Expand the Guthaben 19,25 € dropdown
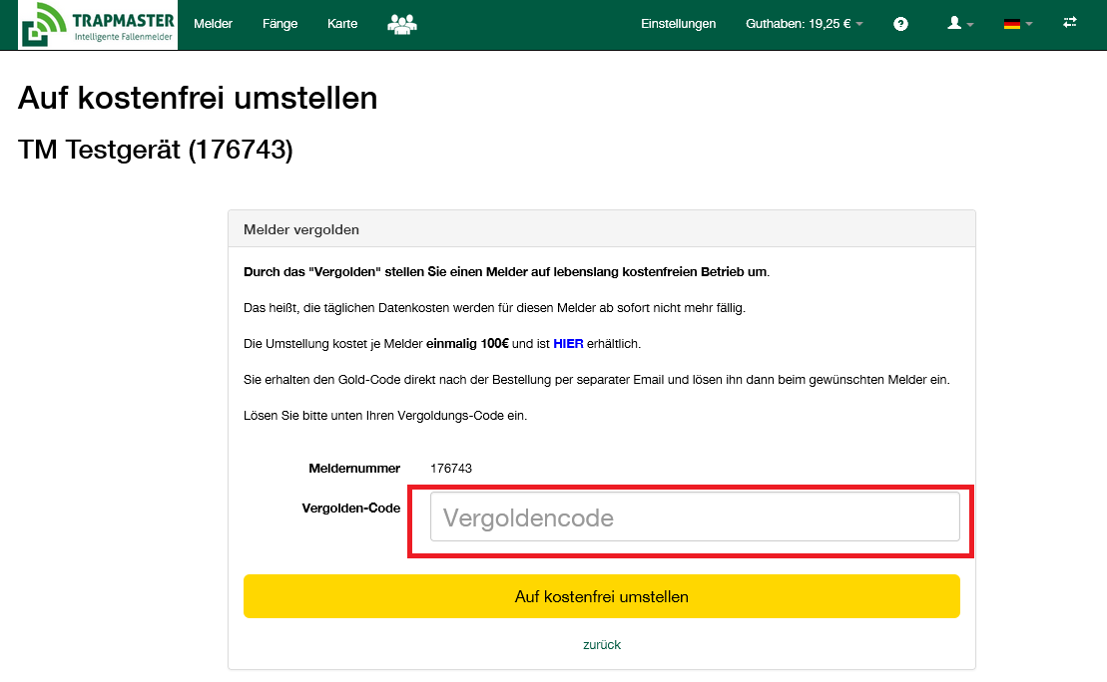The image size is (1107, 682). 804,24
